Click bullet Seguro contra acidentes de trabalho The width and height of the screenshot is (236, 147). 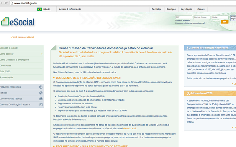pos(75,103)
